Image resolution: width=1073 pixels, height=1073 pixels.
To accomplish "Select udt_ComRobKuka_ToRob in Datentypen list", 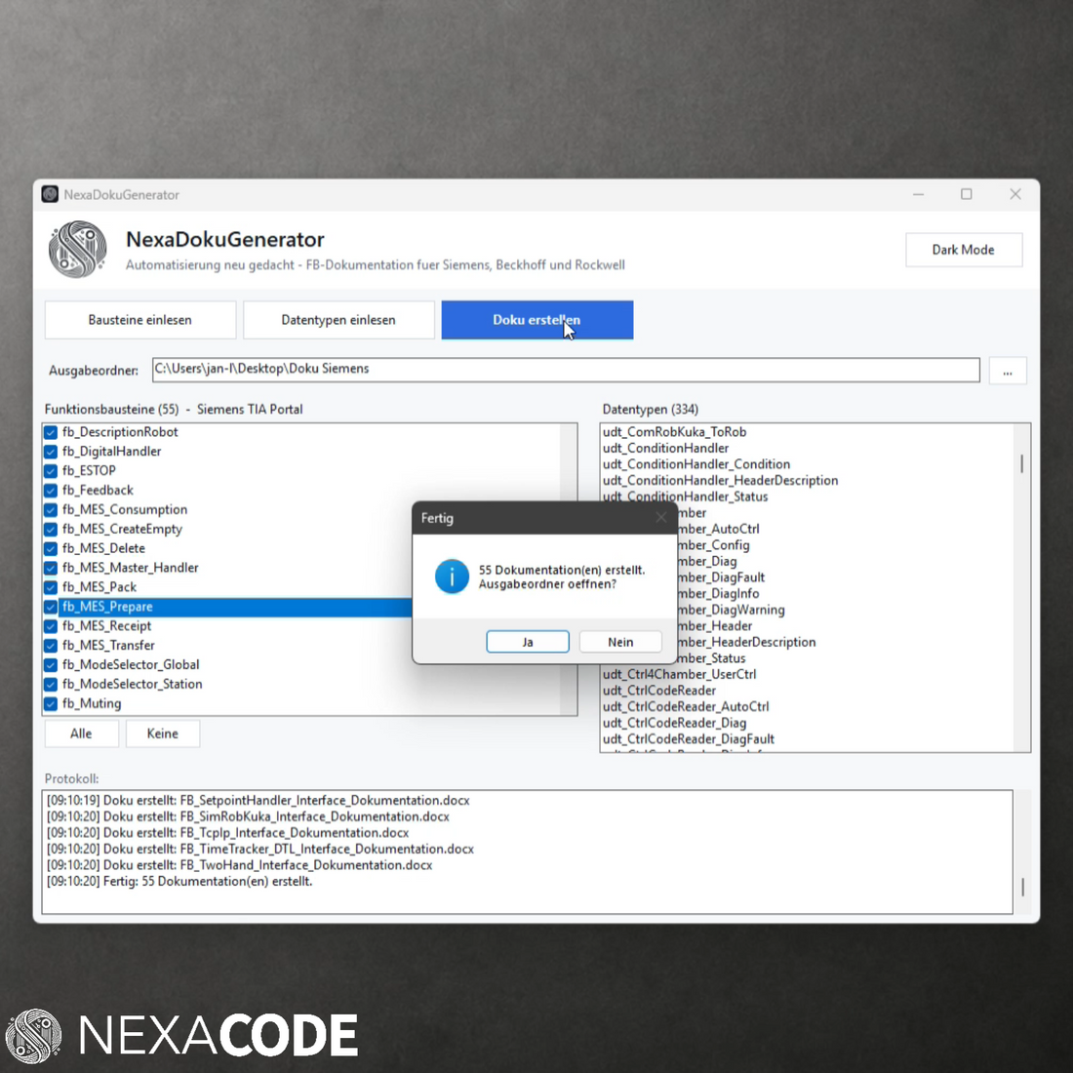I will pos(674,432).
